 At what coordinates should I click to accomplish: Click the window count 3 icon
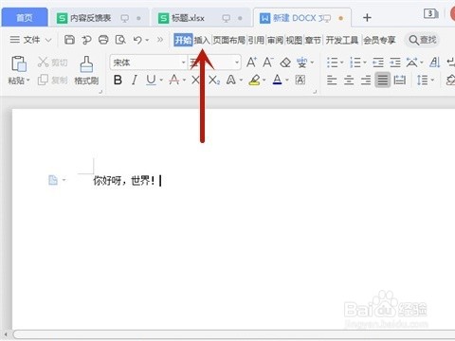[430, 13]
